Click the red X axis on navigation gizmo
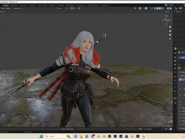Screen dimensions: 185x139 click(x=170, y=20)
